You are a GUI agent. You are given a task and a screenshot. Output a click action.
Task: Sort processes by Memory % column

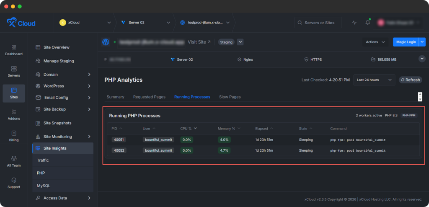[x=228, y=128]
